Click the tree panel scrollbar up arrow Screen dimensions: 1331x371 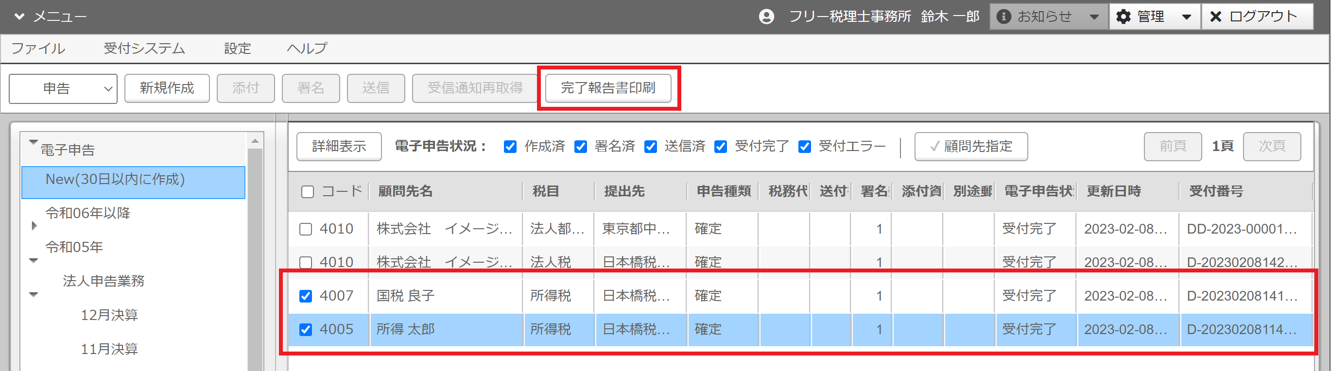[255, 141]
